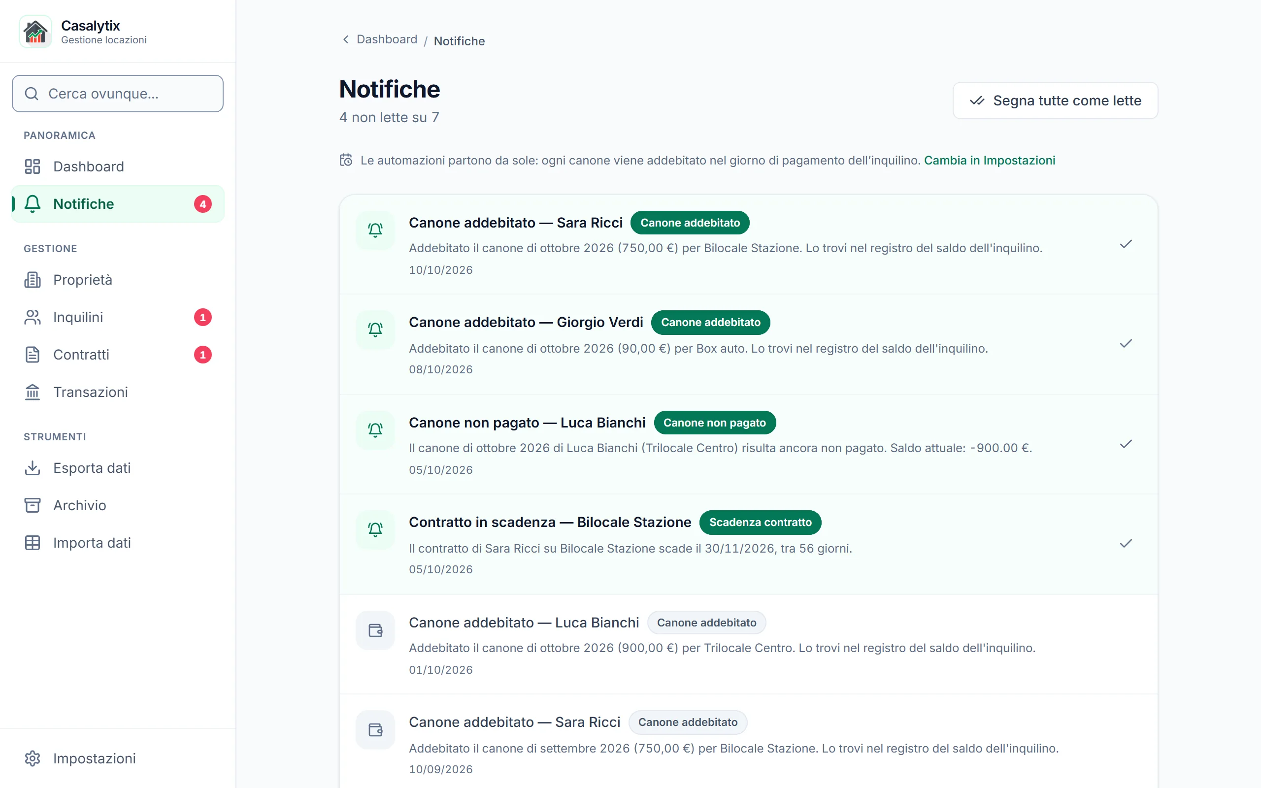This screenshot has height=788, width=1261.
Task: Mark Bilocale Stazione contract notification as read
Action: [1126, 544]
